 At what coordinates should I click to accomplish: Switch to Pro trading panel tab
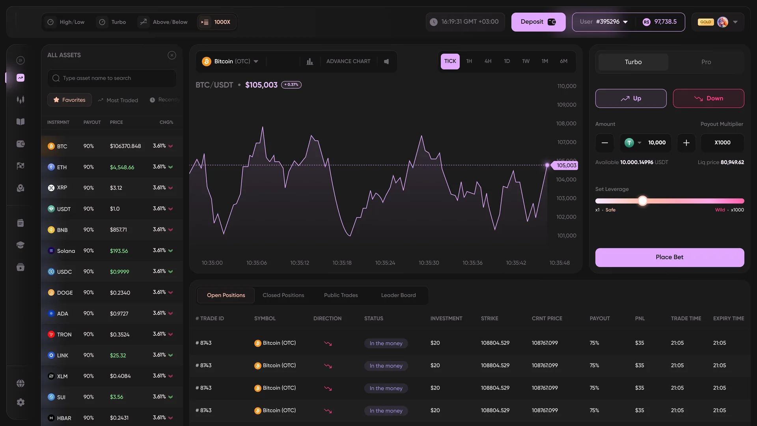[706, 62]
